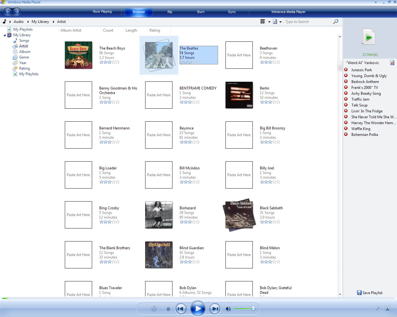Switch to the Burn tab
The image size is (397, 317).
click(201, 12)
